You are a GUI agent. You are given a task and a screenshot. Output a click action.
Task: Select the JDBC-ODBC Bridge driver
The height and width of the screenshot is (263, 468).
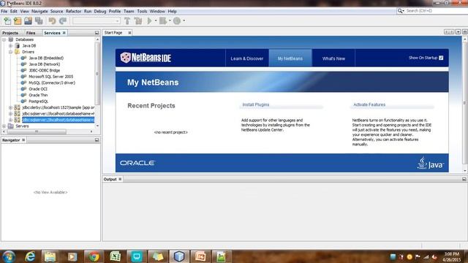click(x=44, y=70)
